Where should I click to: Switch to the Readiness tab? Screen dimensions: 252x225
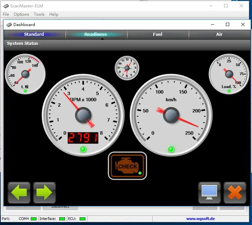[x=96, y=34]
